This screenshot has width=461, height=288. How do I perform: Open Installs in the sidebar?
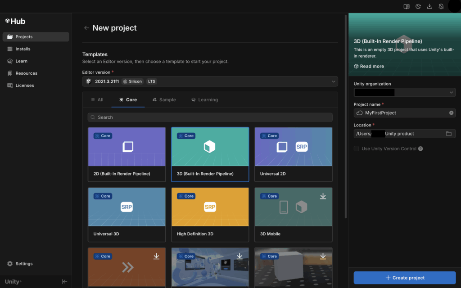pyautogui.click(x=23, y=49)
